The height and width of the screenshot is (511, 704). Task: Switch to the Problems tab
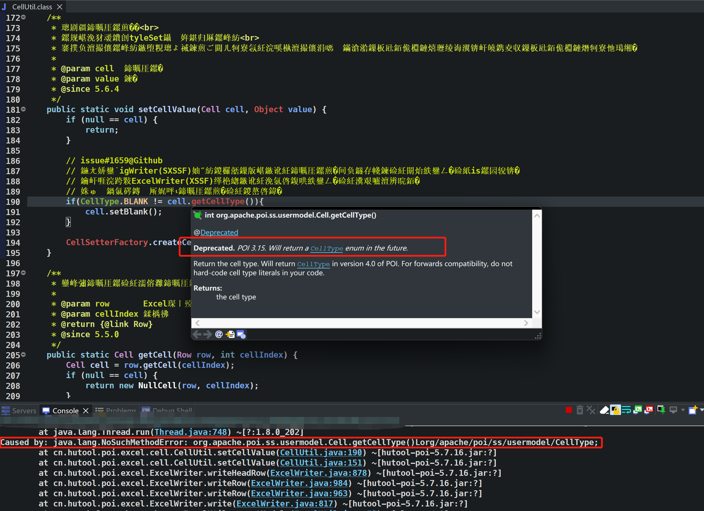pos(121,410)
